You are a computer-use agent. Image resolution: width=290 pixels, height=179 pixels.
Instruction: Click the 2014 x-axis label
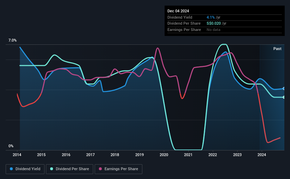(17, 155)
